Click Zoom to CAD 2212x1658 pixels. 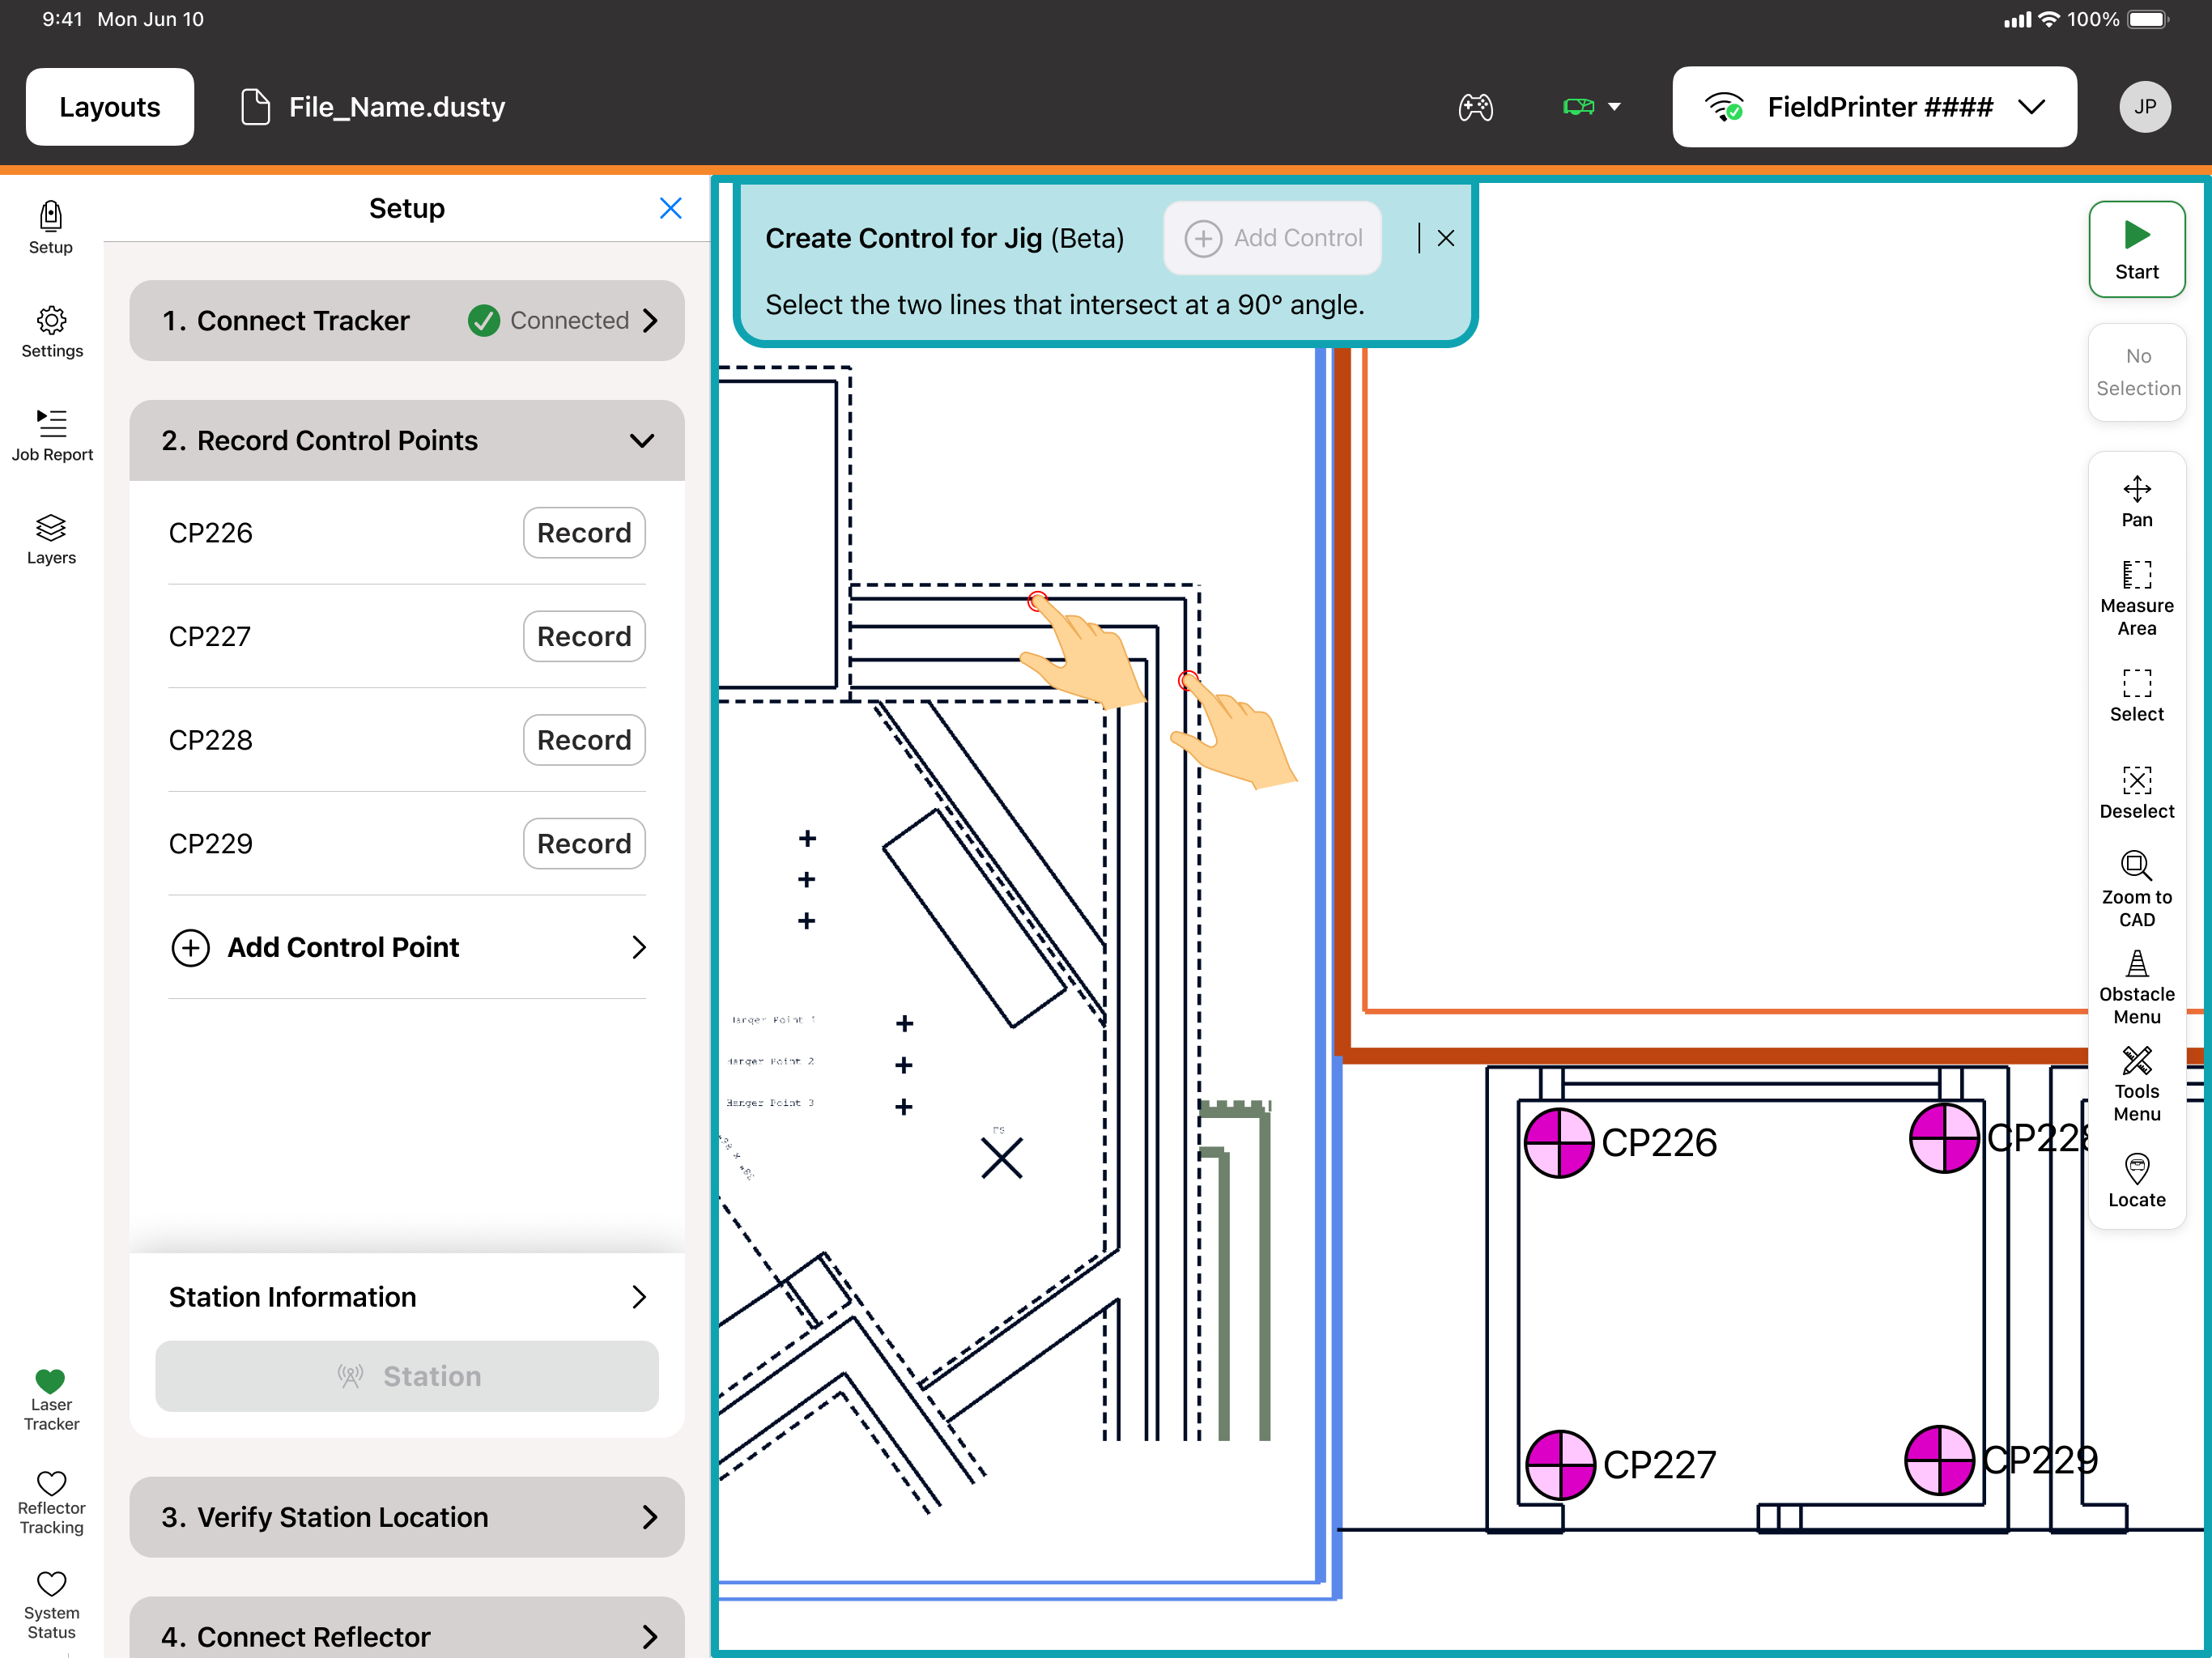point(2136,889)
